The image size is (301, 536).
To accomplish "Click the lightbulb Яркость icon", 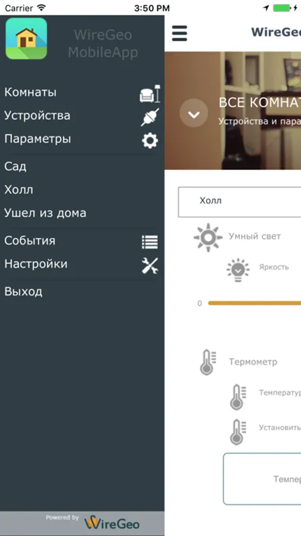I will [238, 270].
